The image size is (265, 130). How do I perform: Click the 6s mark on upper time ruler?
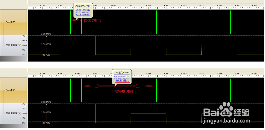[x=131, y=6]
